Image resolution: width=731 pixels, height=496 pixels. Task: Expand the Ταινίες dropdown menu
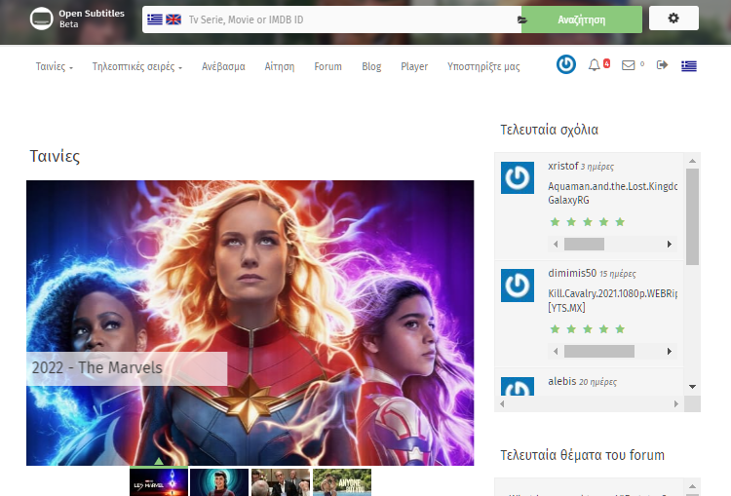click(x=55, y=66)
